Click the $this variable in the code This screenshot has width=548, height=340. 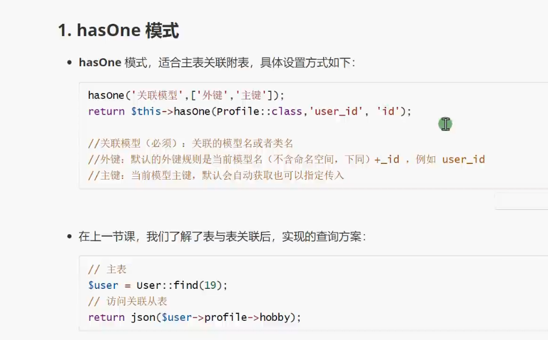(x=146, y=111)
